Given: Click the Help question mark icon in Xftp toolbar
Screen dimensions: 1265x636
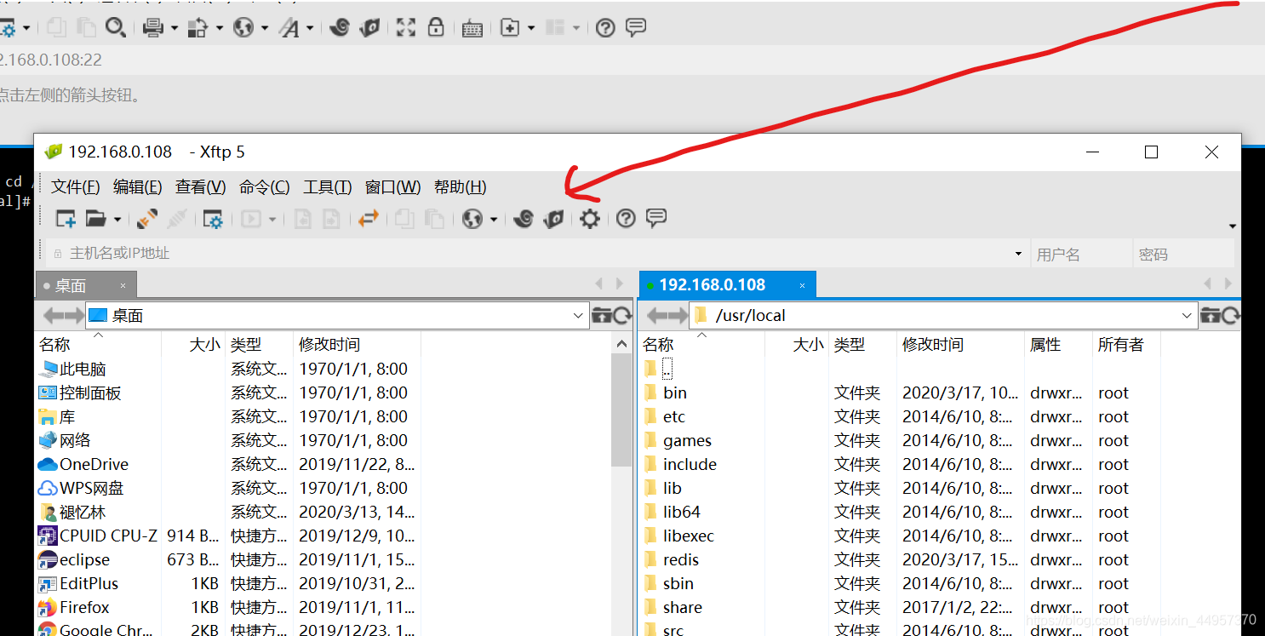Looking at the screenshot, I should click(626, 220).
